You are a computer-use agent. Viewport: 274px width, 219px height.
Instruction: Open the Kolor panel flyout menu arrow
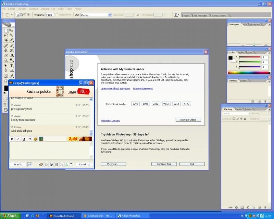point(269,53)
